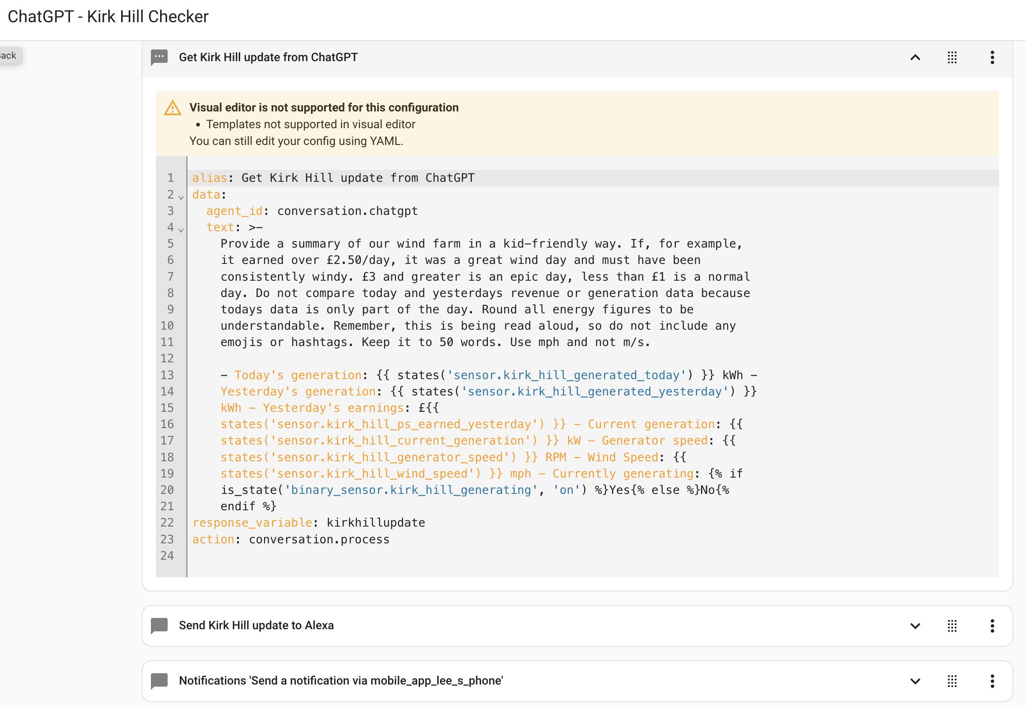The height and width of the screenshot is (708, 1026).
Task: Expand Send Kirk Hill update to Alexa
Action: (x=915, y=625)
